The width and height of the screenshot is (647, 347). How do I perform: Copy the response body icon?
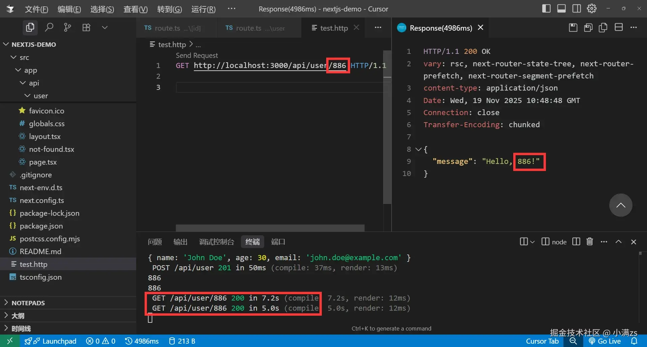pyautogui.click(x=603, y=28)
